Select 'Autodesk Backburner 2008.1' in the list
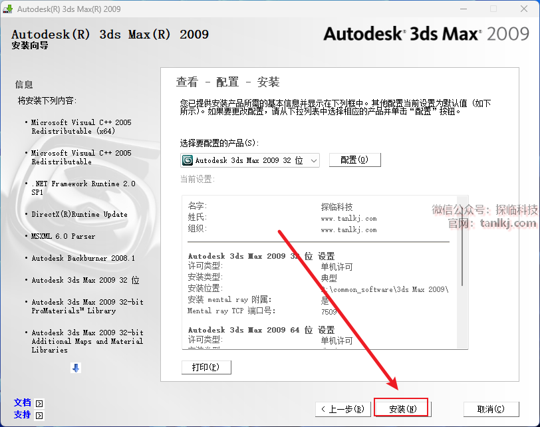This screenshot has height=427, width=540. [83, 258]
